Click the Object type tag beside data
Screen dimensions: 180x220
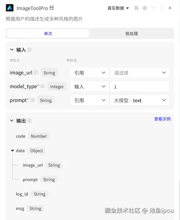[x=37, y=151]
